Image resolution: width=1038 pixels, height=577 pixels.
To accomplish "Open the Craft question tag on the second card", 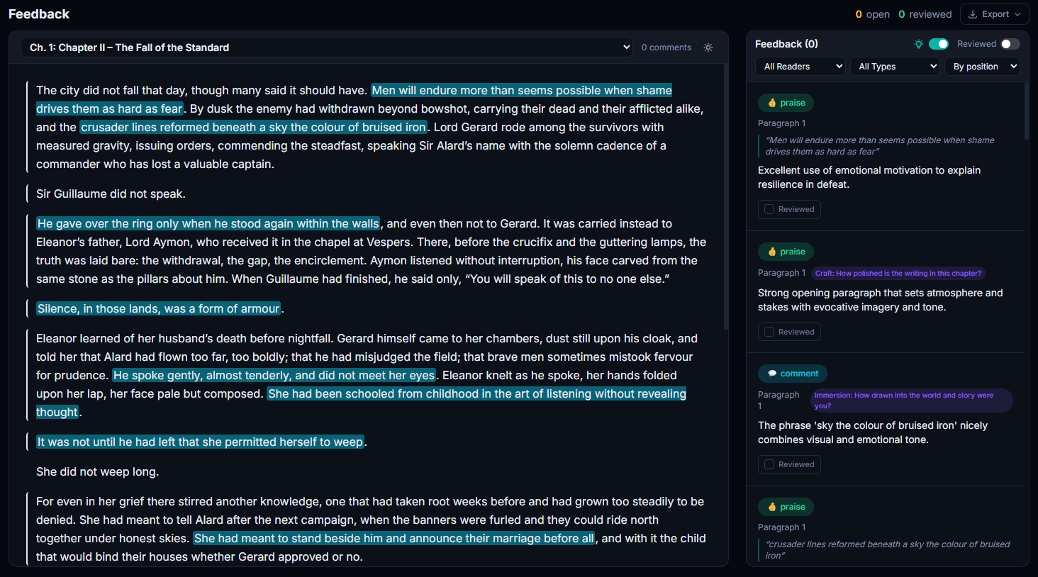I will point(898,273).
